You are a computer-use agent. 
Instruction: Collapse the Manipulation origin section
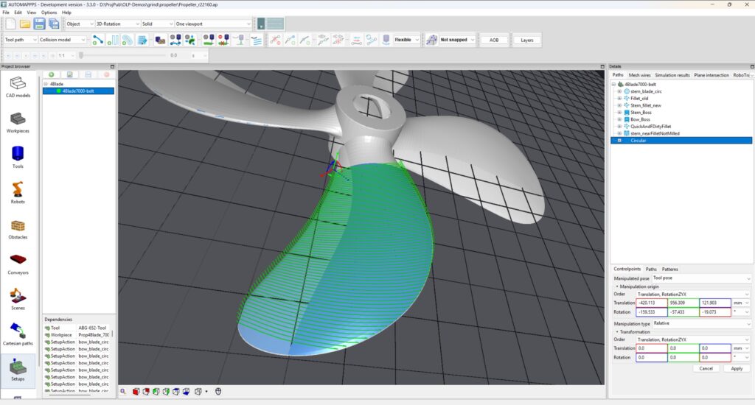(x=617, y=286)
